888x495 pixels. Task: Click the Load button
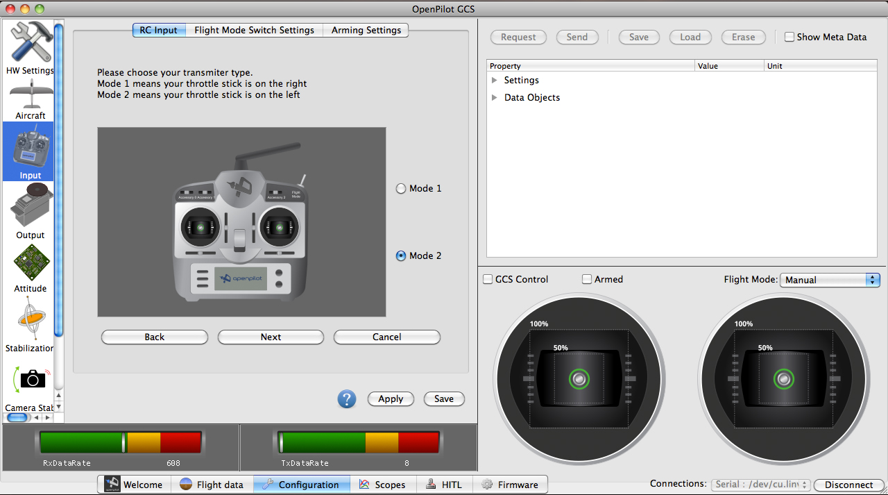coord(690,37)
